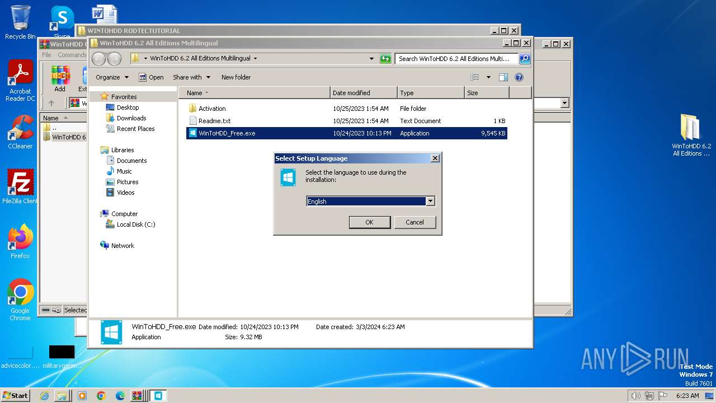
Task: Launch Acrobat Reader DC from desktop
Action: pos(20,80)
